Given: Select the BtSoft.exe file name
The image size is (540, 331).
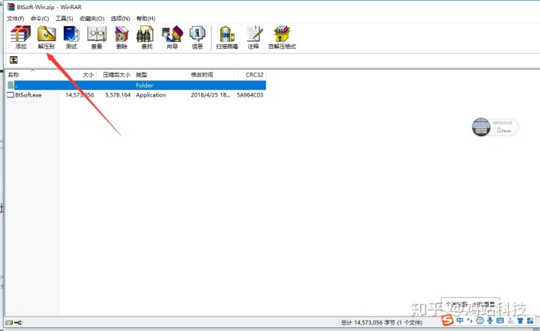Looking at the screenshot, I should [x=28, y=95].
